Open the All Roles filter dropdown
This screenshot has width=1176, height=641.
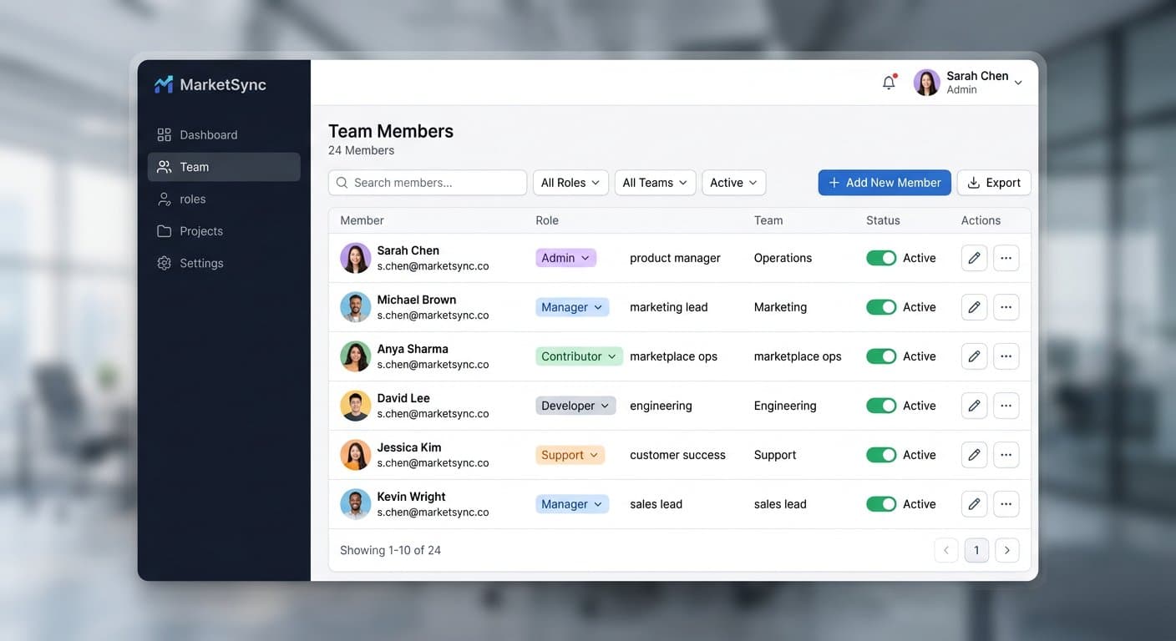570,183
